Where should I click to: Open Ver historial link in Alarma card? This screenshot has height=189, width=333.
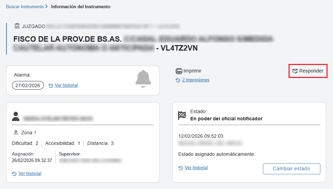[x=66, y=85]
